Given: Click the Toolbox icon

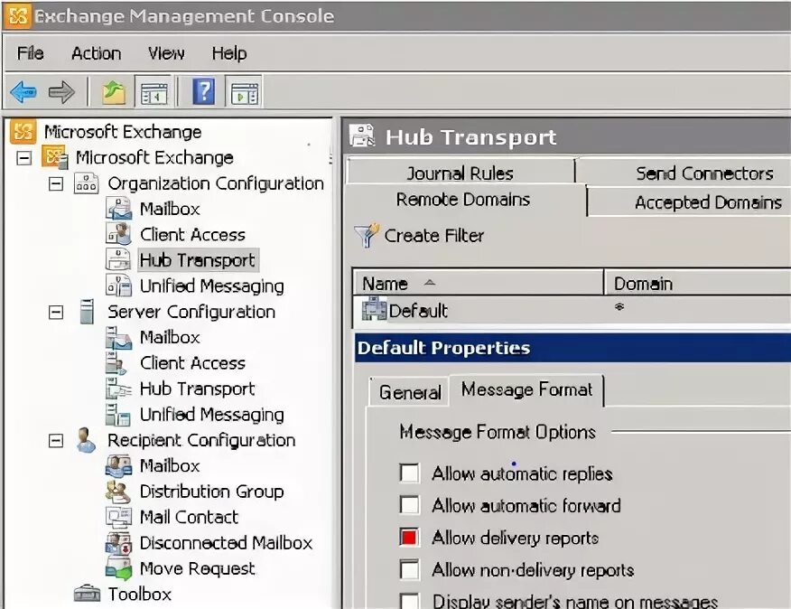Looking at the screenshot, I should 87,594.
